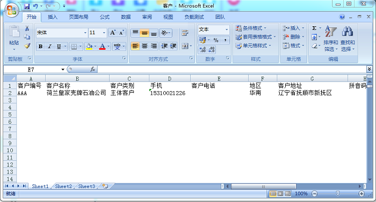Toggle underline formatting
The height and width of the screenshot is (202, 376).
[x=59, y=47]
